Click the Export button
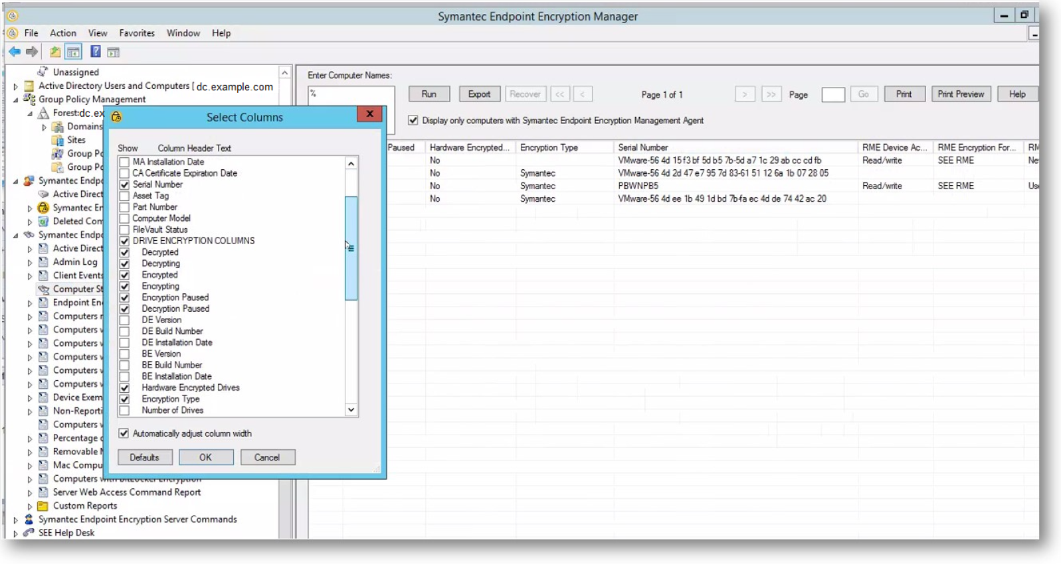This screenshot has height=564, width=1061. (x=479, y=94)
